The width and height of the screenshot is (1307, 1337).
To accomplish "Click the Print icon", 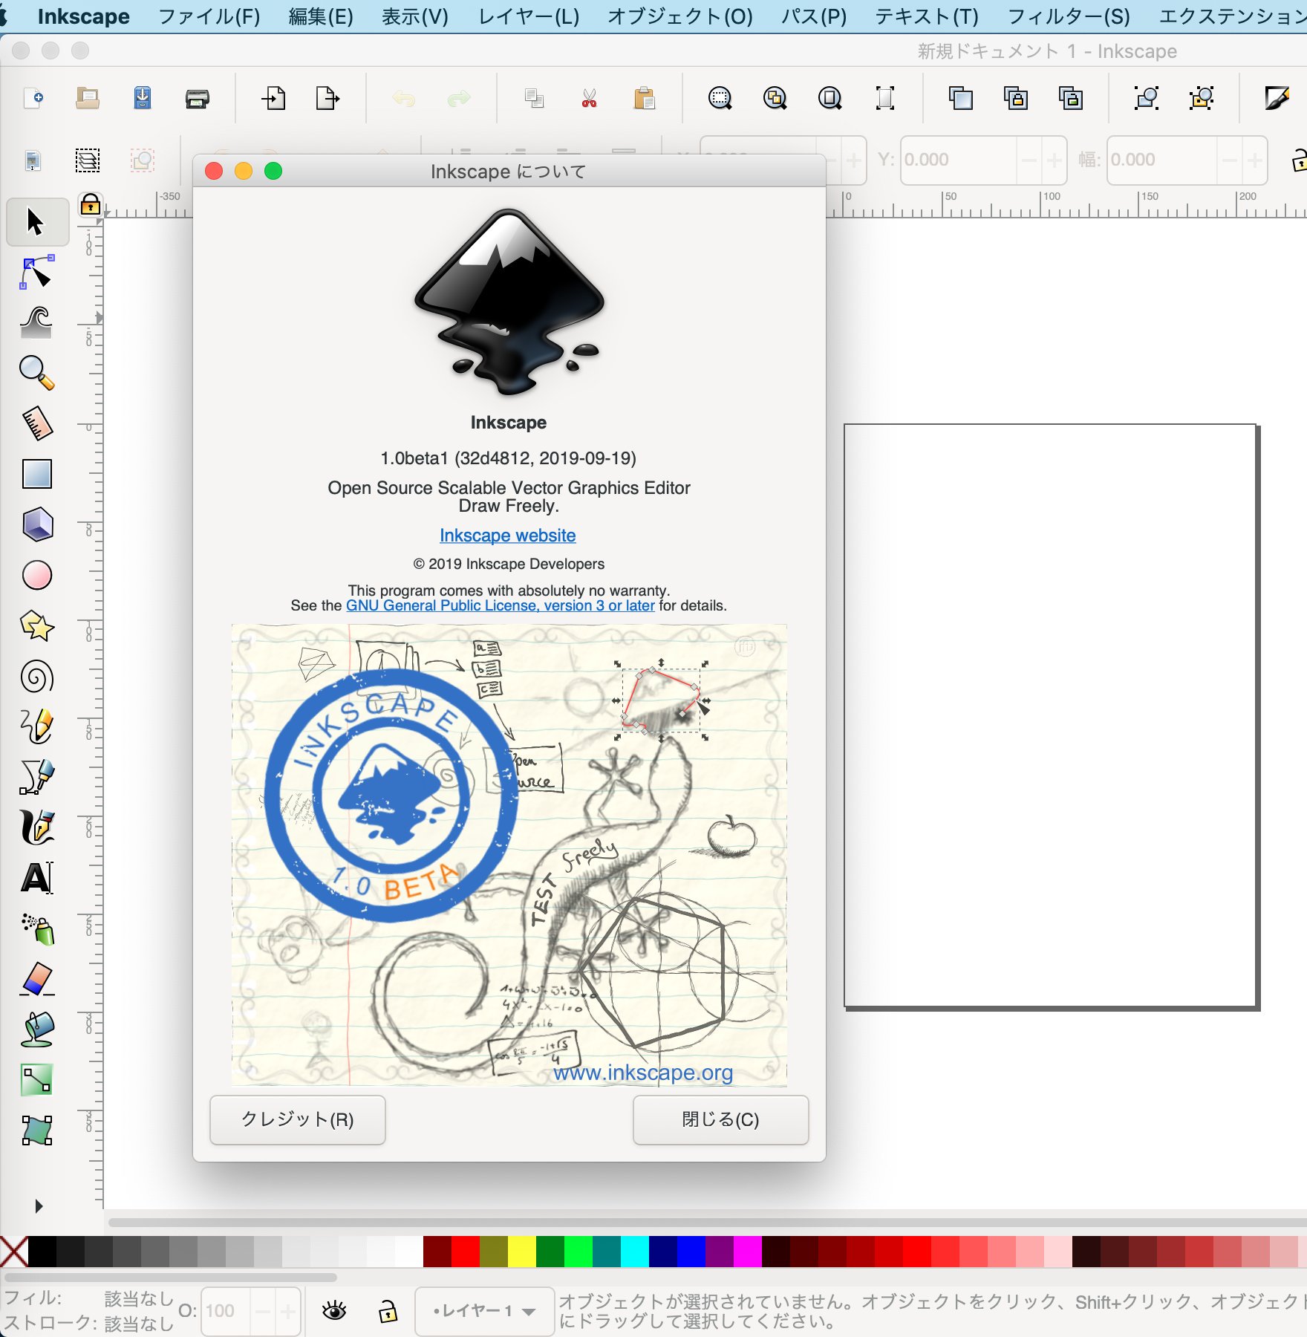I will pyautogui.click(x=197, y=98).
